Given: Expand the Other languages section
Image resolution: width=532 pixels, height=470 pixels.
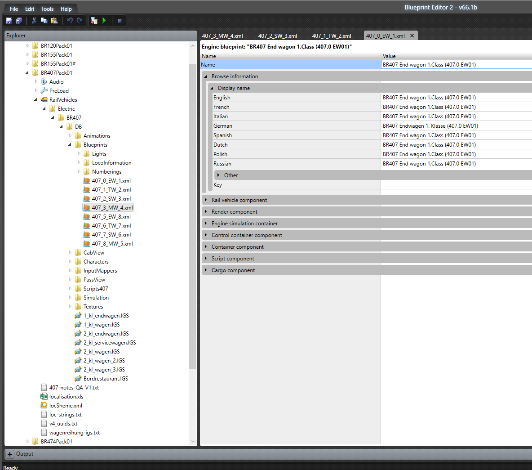Looking at the screenshot, I should click(x=218, y=175).
